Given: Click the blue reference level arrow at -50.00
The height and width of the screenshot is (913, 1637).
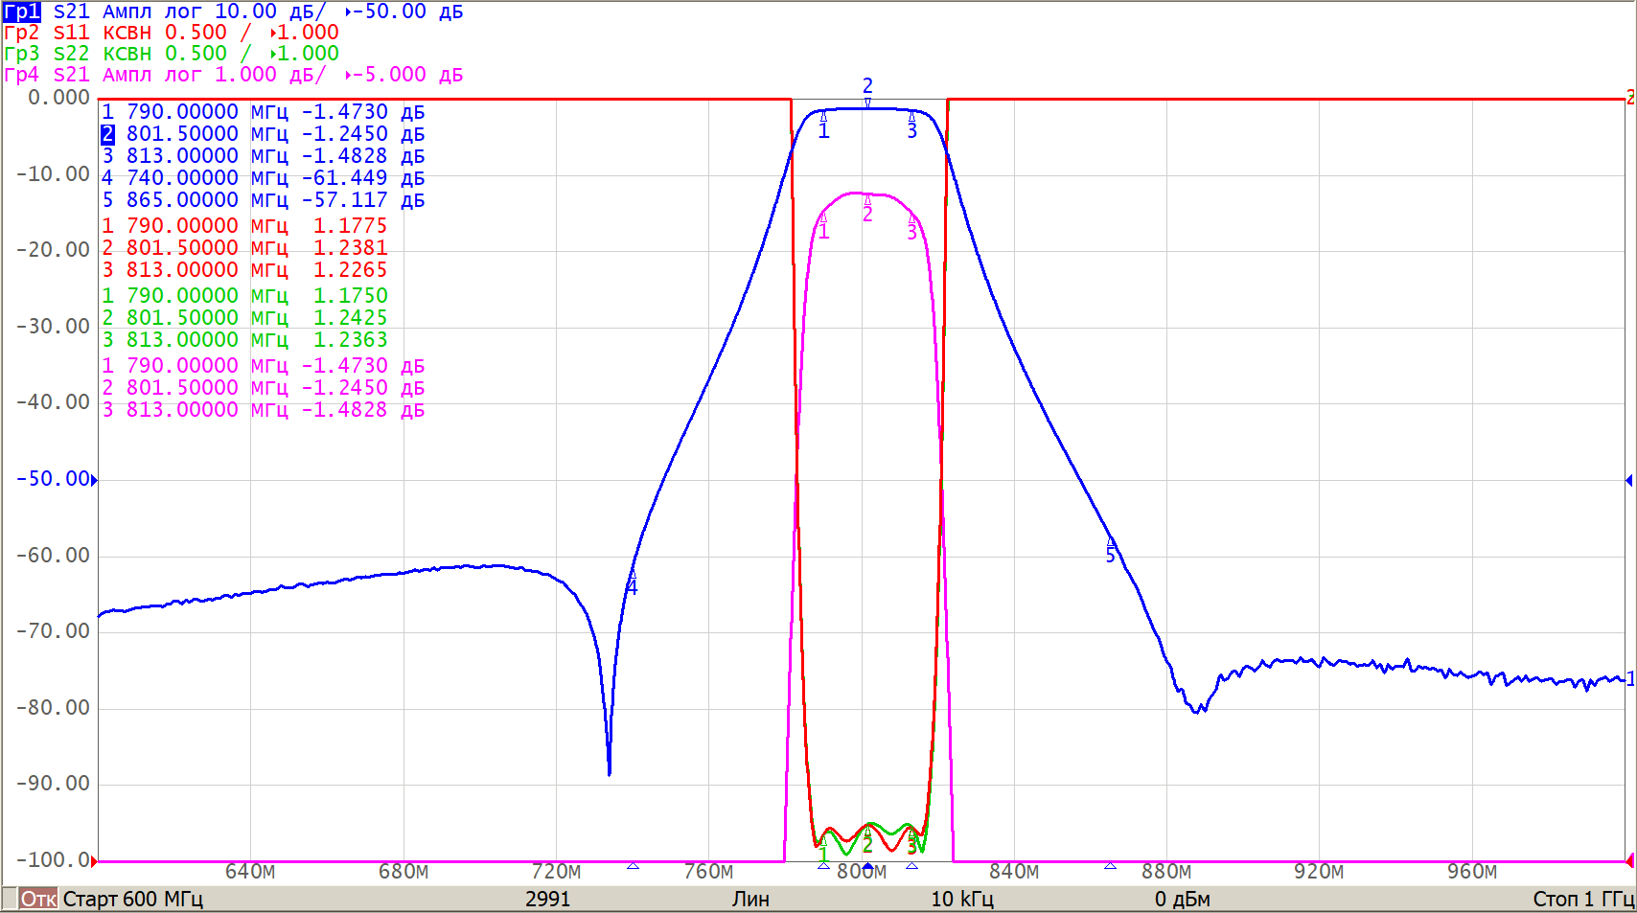Looking at the screenshot, I should click(x=94, y=479).
